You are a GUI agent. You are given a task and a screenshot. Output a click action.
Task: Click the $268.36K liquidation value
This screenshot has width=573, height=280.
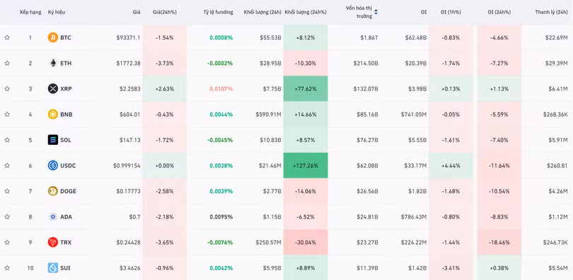pyautogui.click(x=555, y=115)
